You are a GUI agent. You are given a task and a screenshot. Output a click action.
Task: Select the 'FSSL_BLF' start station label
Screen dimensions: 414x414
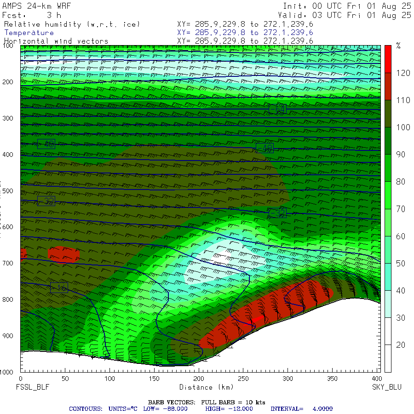click(33, 387)
